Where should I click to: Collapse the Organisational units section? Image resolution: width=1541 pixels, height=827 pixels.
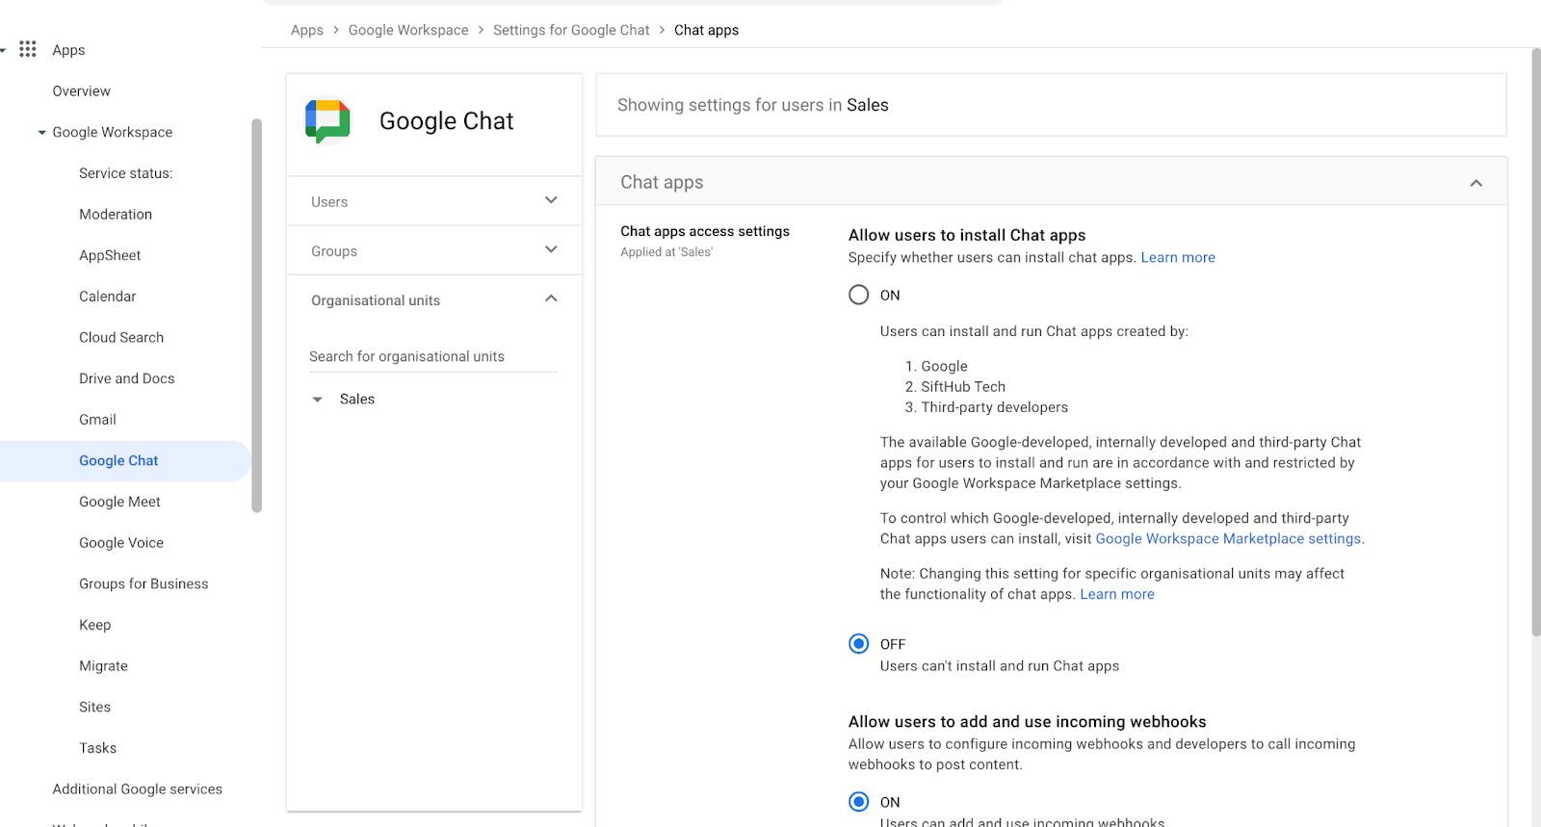[550, 299]
